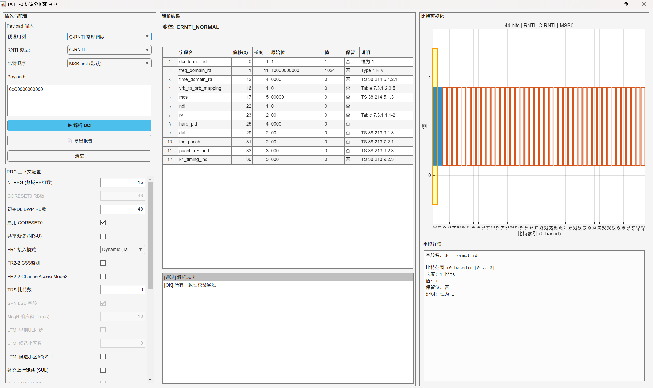The height and width of the screenshot is (388, 653).
Task: Click the 导出报告 button
Action: tap(79, 141)
